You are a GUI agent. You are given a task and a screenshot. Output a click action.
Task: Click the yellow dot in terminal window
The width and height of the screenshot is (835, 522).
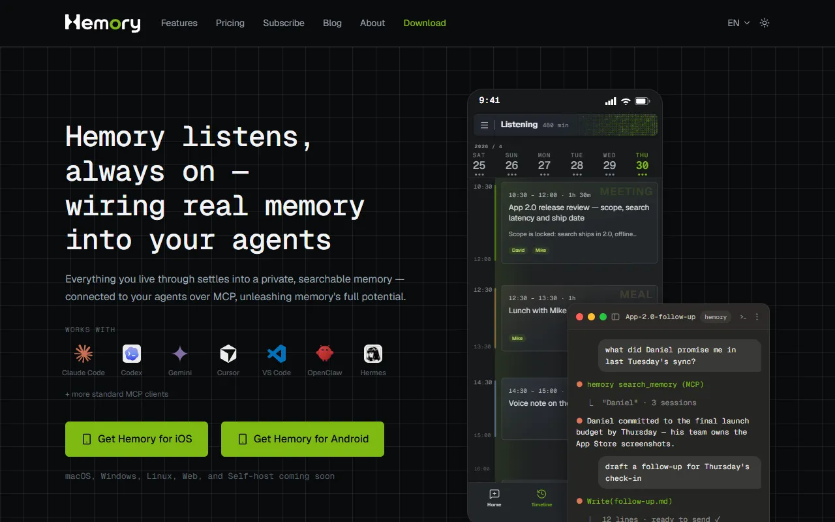(x=592, y=317)
